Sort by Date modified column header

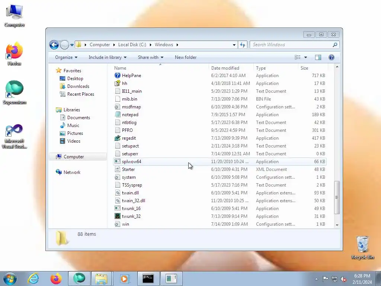coord(231,68)
